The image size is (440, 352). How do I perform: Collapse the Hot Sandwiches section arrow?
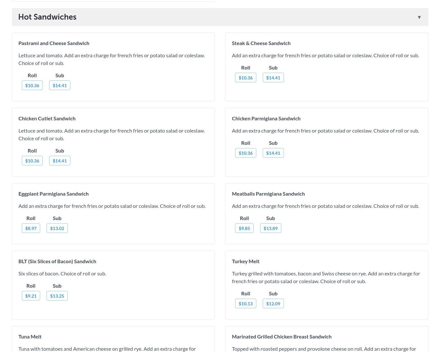pyautogui.click(x=419, y=17)
